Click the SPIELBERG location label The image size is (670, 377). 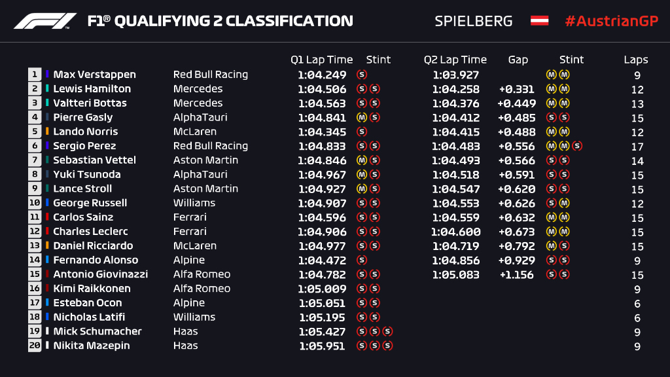click(474, 21)
